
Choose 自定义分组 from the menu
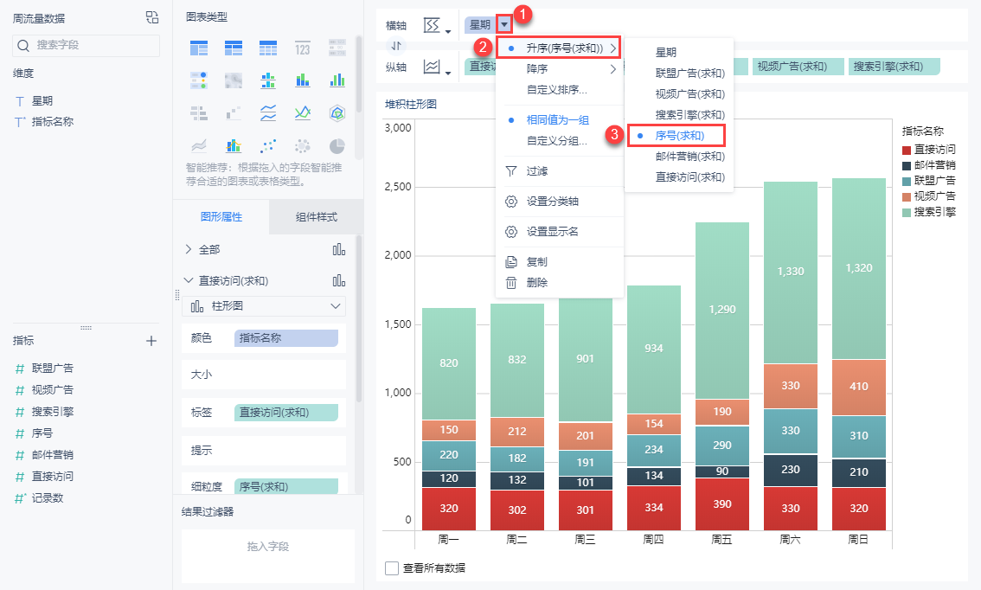pos(557,141)
